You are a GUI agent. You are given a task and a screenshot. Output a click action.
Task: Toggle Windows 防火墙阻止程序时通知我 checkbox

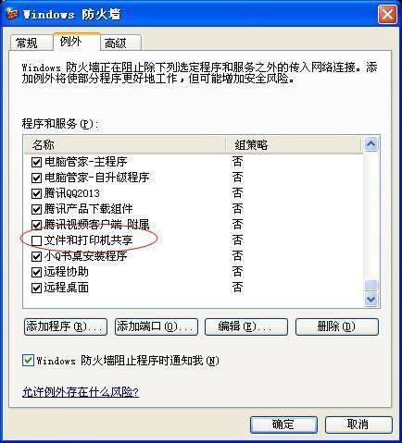pyautogui.click(x=28, y=360)
